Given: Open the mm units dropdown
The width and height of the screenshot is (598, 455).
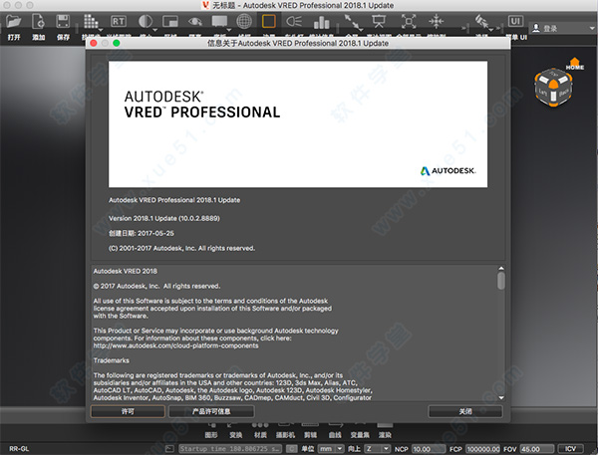Looking at the screenshot, I should tap(331, 449).
